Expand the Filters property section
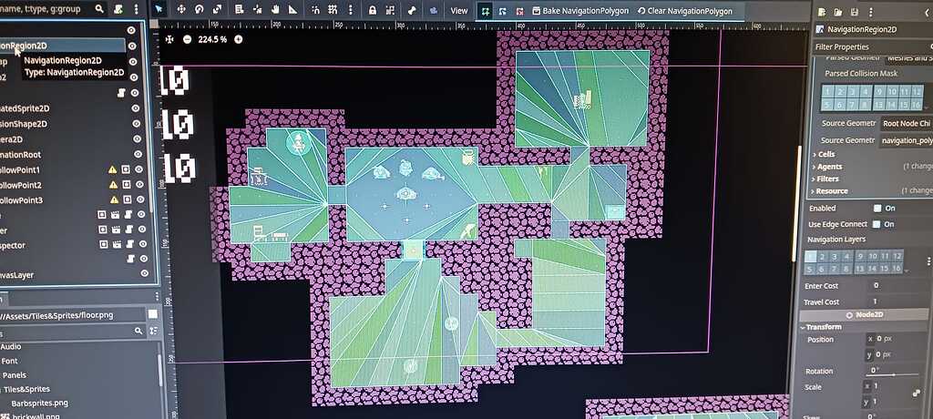 pyautogui.click(x=827, y=179)
